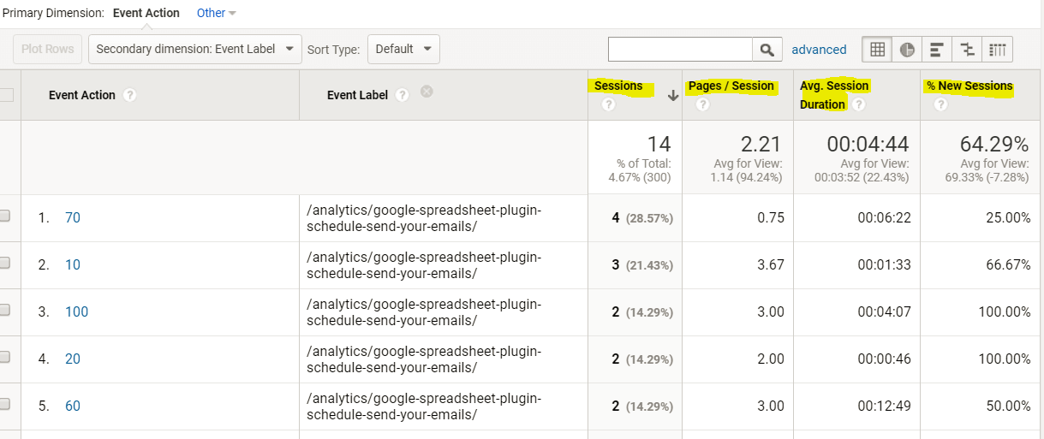This screenshot has width=1044, height=439.
Task: Tick checkbox for row 1 event 70
Action: (x=4, y=217)
